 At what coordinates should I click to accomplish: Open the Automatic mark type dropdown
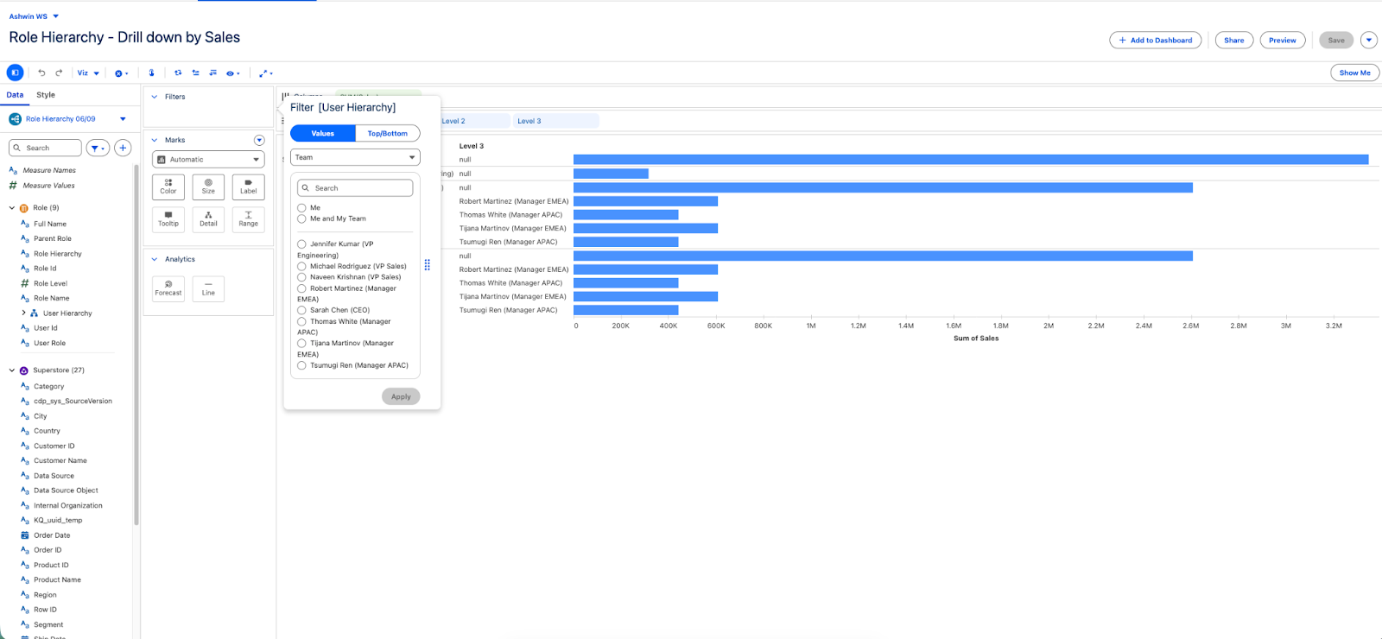pyautogui.click(x=208, y=160)
